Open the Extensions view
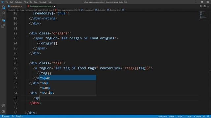Image resolution: width=211 pixels, height=118 pixels. tap(3, 26)
